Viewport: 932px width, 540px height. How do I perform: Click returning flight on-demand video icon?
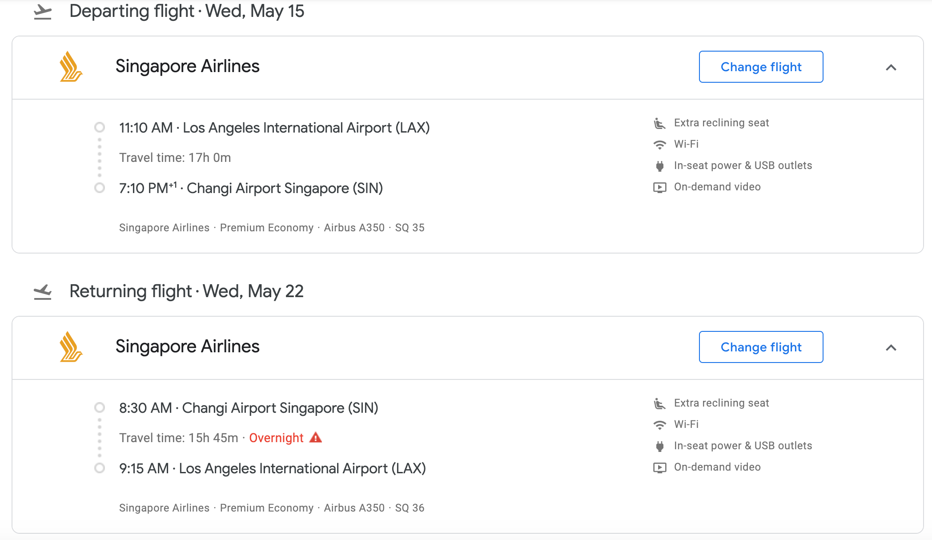[659, 467]
